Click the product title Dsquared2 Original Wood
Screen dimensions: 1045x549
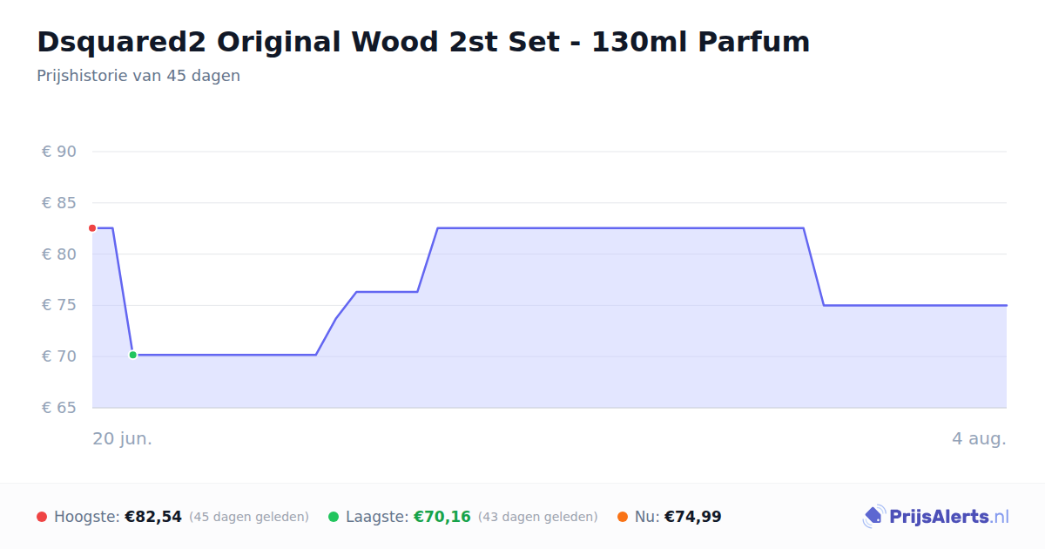[423, 41]
